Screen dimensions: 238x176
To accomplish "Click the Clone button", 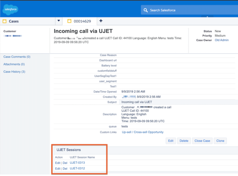I will click(220, 141).
